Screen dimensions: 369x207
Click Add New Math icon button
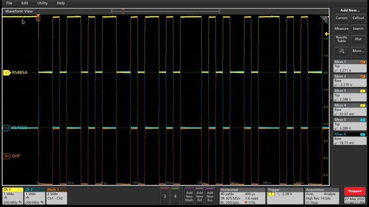[x=189, y=196]
